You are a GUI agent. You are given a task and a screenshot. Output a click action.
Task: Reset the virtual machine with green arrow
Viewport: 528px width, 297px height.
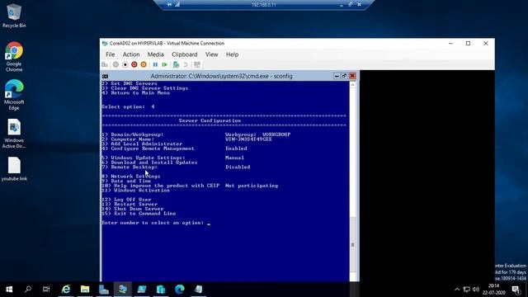165,64
